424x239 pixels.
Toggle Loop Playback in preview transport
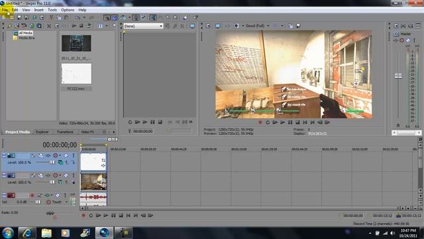(268, 122)
